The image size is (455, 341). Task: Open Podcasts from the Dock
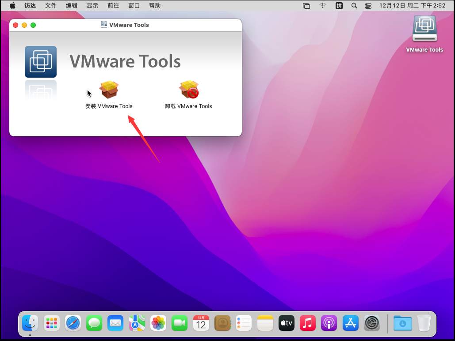coord(329,323)
